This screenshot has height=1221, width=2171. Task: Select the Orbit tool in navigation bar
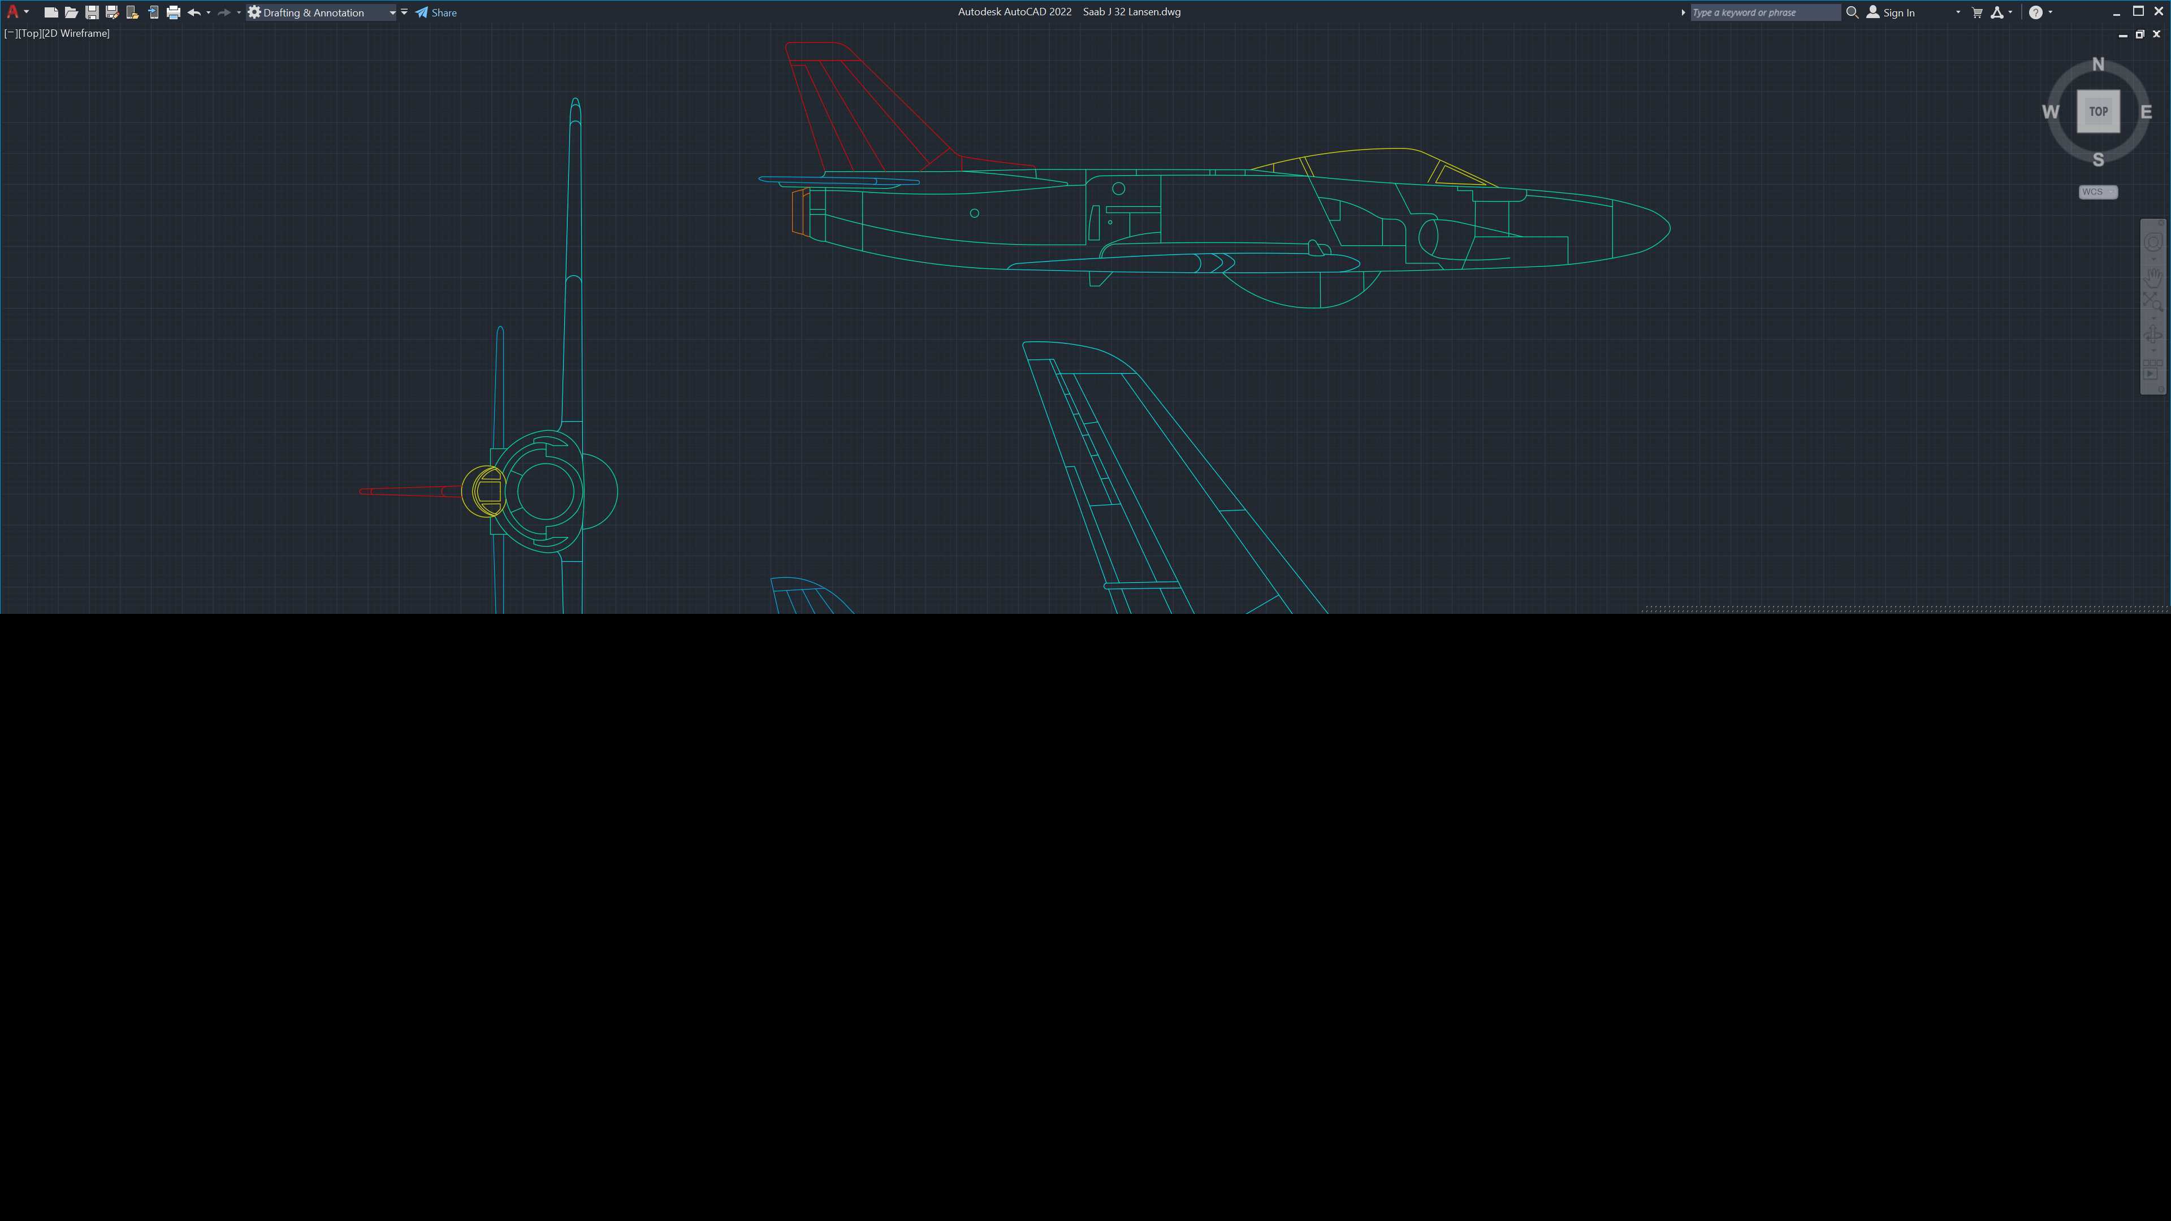click(2152, 335)
